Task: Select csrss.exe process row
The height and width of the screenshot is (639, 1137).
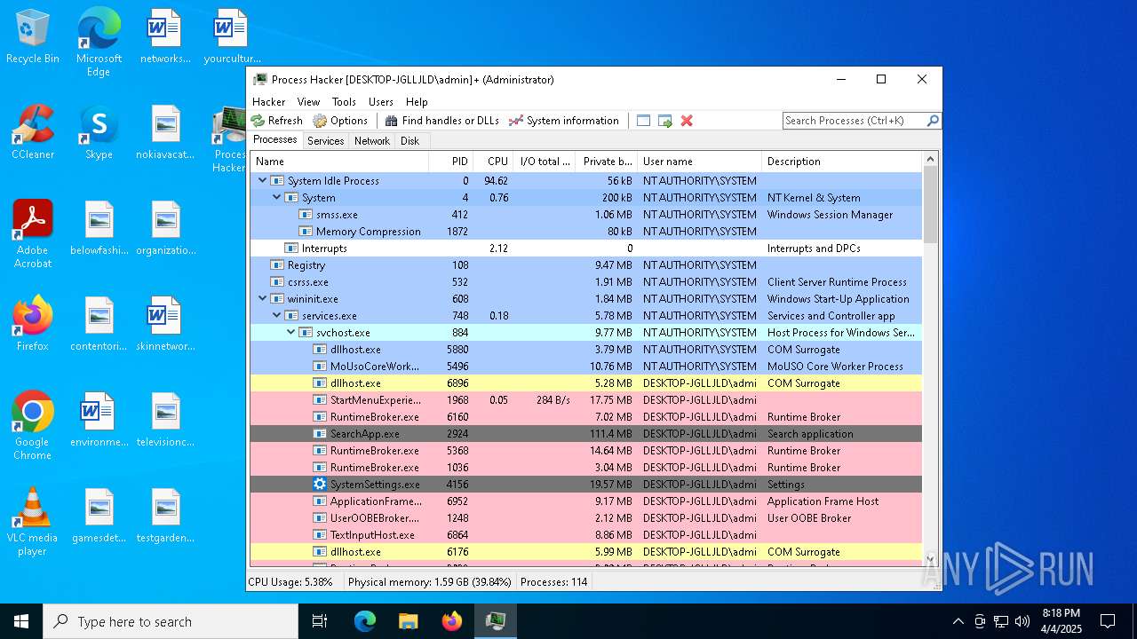Action: [x=586, y=282]
